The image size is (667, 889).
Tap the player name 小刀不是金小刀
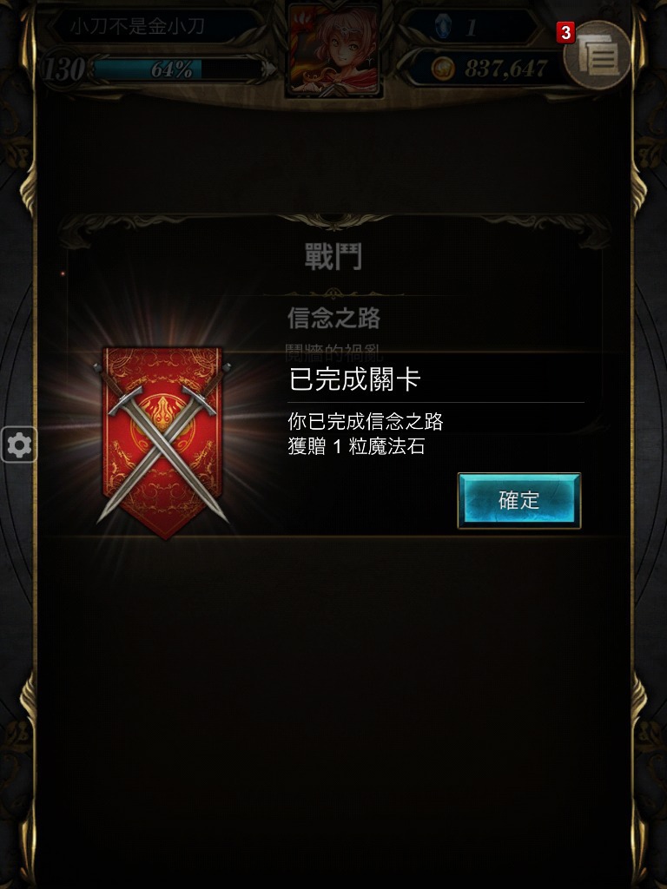click(137, 26)
